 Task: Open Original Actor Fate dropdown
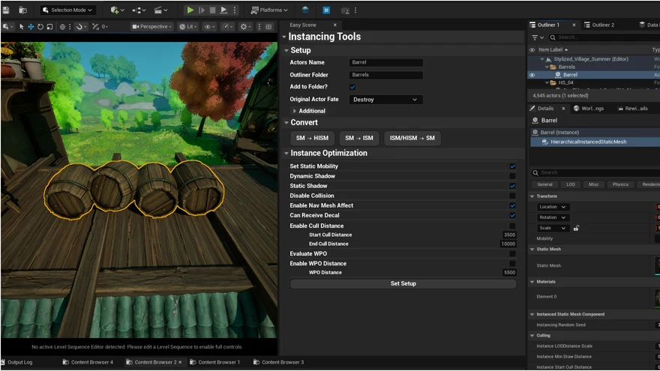click(385, 100)
